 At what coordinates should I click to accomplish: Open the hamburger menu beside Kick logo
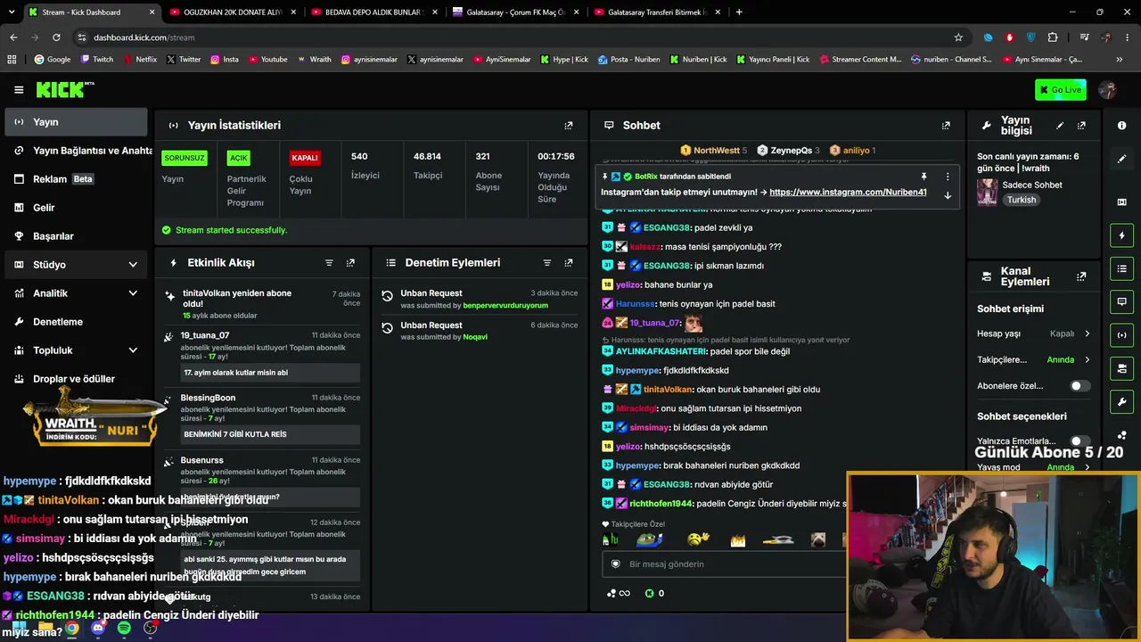(x=19, y=89)
